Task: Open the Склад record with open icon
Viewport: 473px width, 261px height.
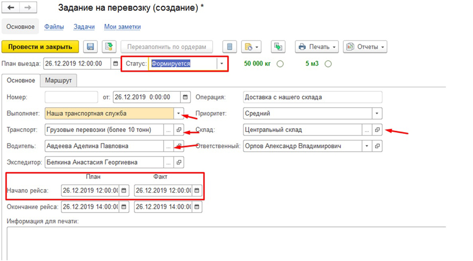Action: (377, 130)
